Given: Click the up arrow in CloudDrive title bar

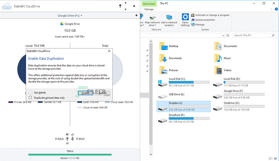Looking at the screenshot, I should tap(125, 3).
